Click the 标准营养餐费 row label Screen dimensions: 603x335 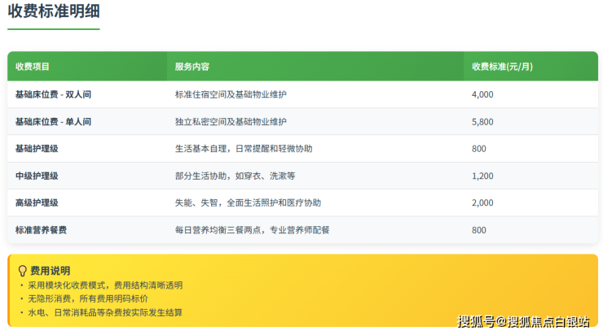41,230
